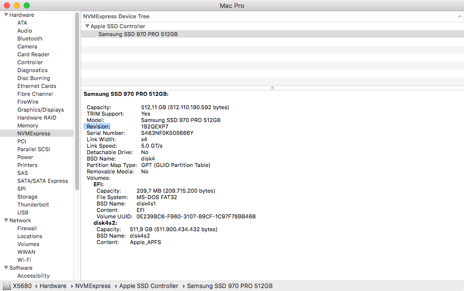Open FireWire hardware entry
Viewport: 464px width, 291px height.
28,102
